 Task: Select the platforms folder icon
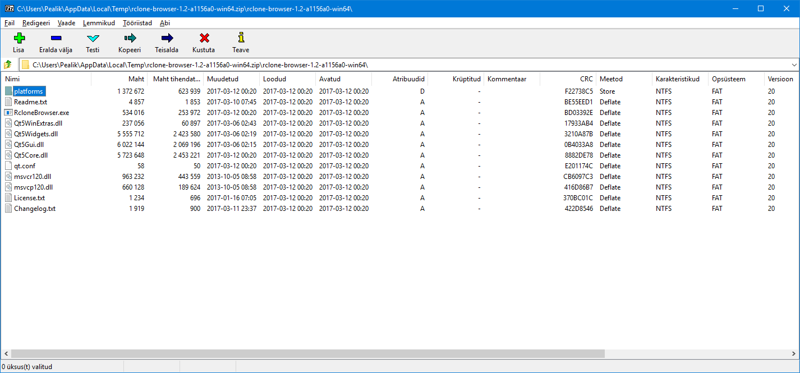pyautogui.click(x=8, y=91)
